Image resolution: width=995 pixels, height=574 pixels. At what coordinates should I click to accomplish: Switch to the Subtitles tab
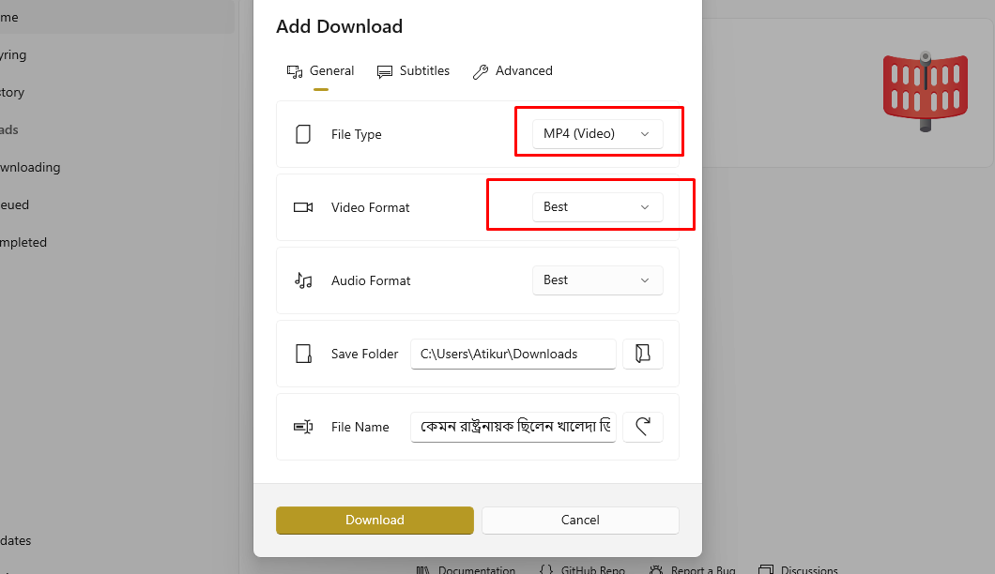pos(413,70)
